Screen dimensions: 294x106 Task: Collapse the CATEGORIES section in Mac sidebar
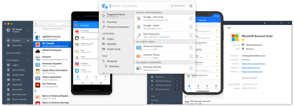[x=29, y=60]
